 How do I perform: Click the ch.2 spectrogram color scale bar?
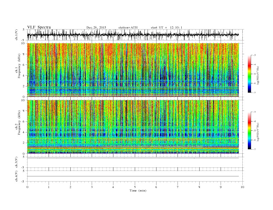249,131
